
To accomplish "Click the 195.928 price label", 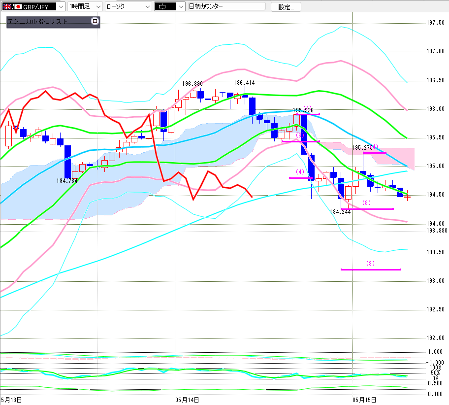I will (303, 110).
